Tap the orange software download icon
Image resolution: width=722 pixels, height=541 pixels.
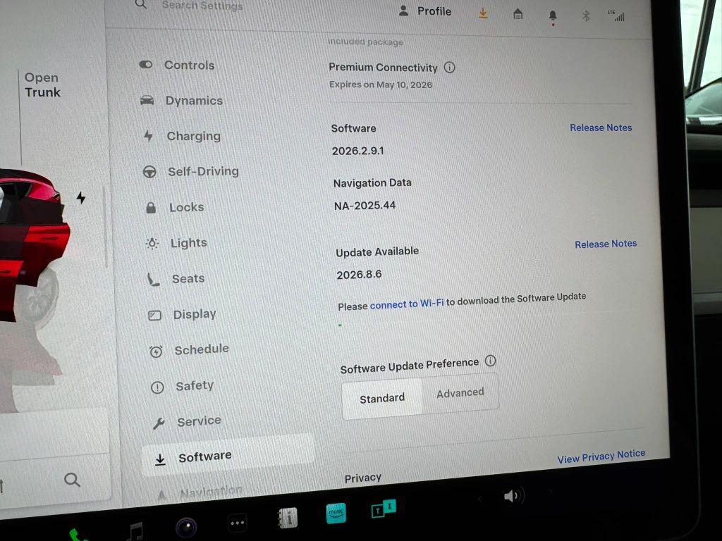(x=483, y=13)
